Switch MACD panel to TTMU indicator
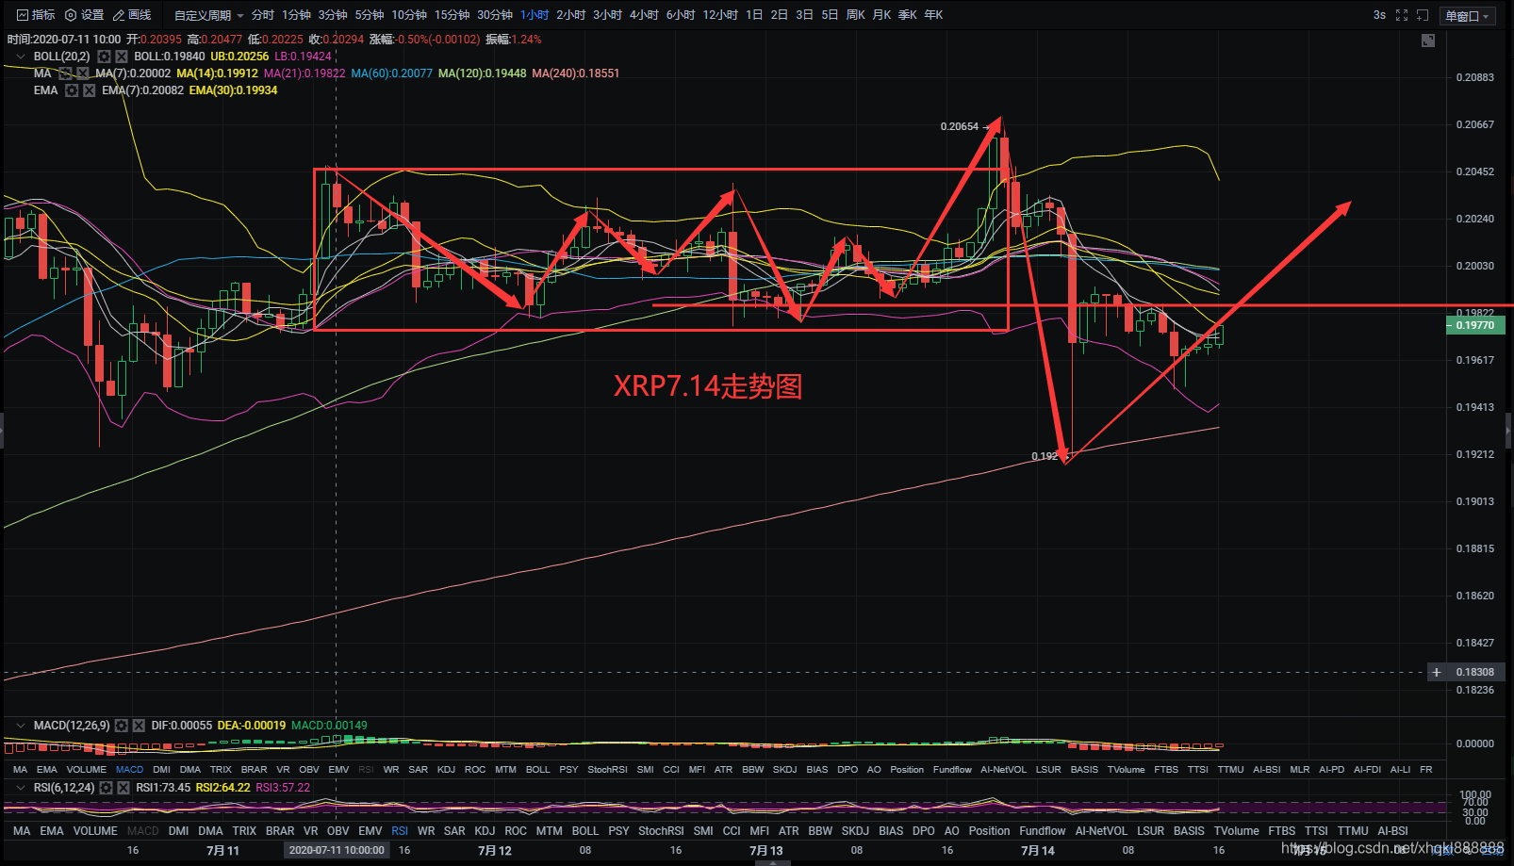1514x866 pixels. [1230, 770]
